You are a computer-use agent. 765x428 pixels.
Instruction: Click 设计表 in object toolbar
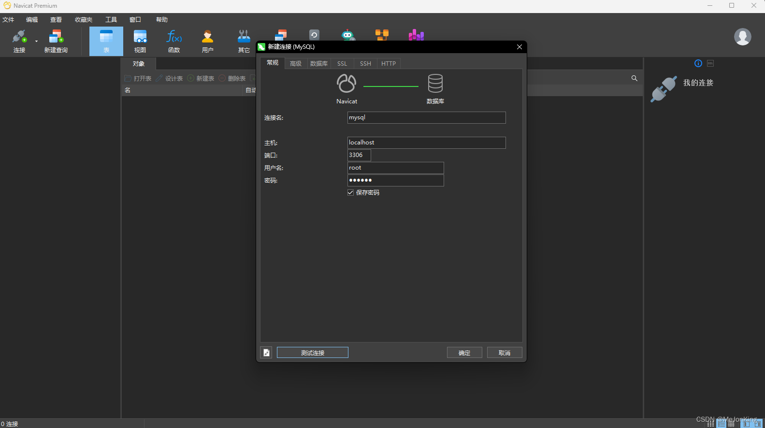tap(169, 78)
